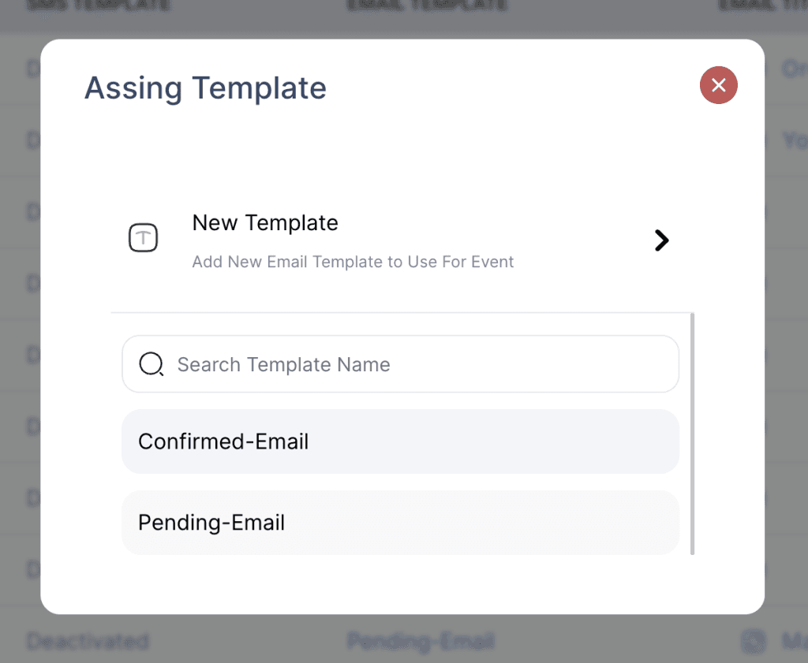Click blurred "Yo" text at dialog's right edge
The image size is (808, 663).
coord(794,140)
